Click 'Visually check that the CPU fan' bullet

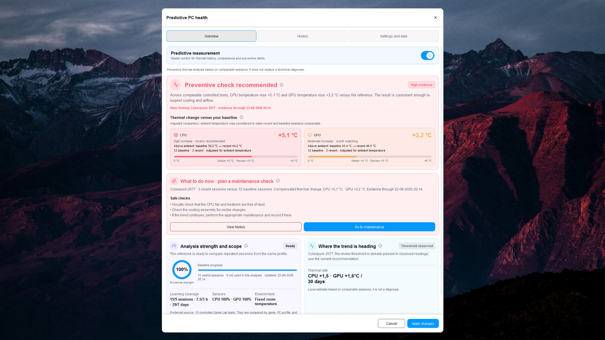point(218,205)
